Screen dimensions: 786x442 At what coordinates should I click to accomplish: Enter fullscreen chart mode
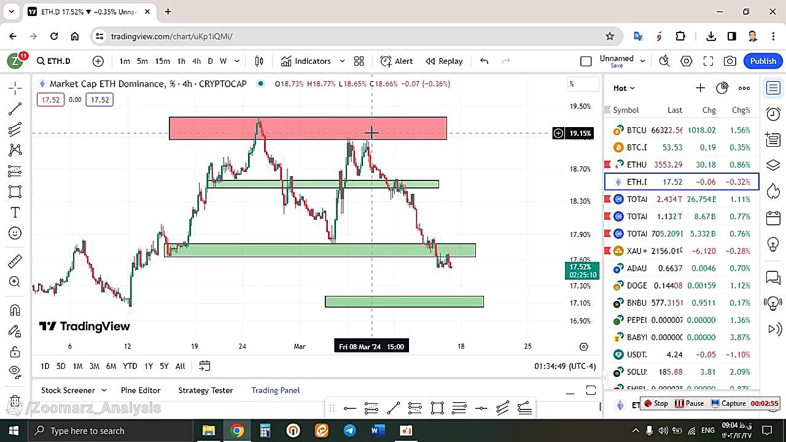tap(708, 61)
